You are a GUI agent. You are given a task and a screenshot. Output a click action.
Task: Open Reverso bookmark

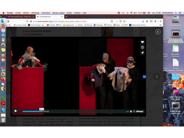click(x=88, y=25)
